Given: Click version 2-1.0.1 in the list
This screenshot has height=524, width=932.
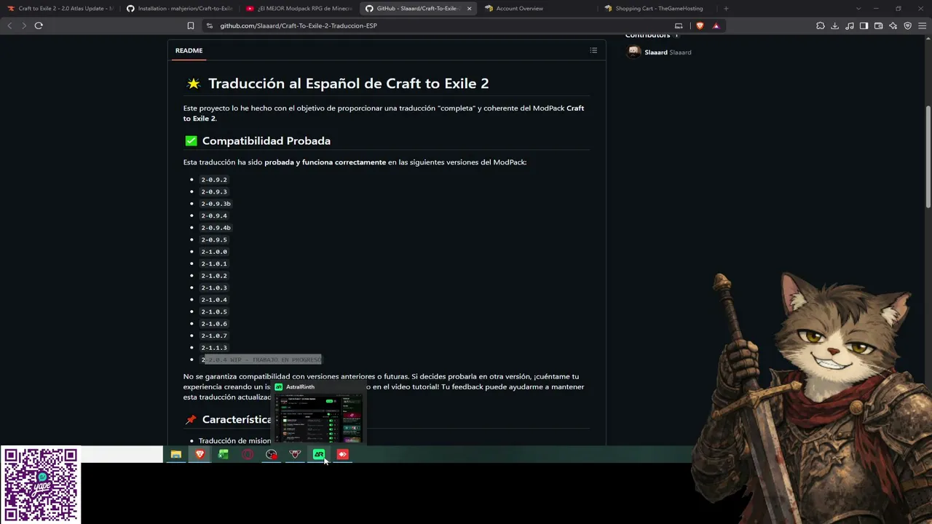Looking at the screenshot, I should point(214,263).
